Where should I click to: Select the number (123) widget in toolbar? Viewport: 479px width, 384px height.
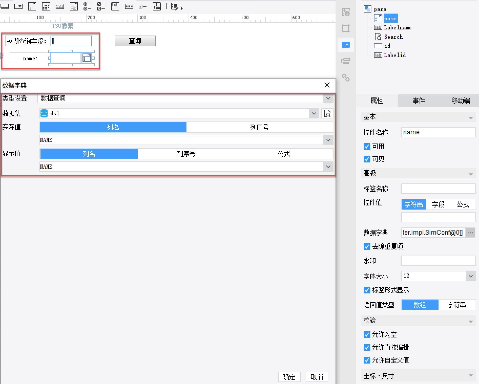60,6
